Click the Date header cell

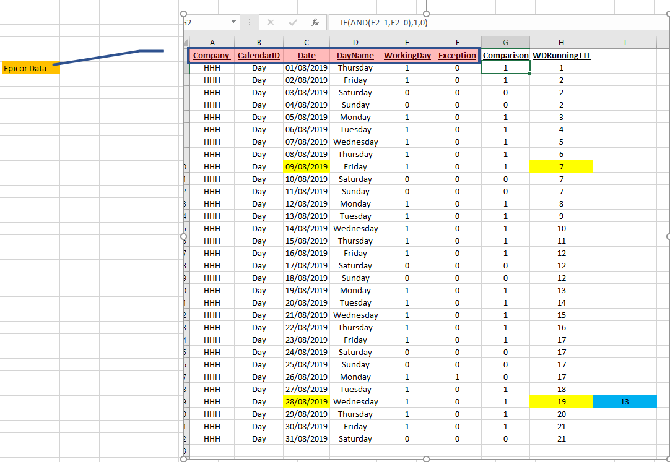point(307,56)
